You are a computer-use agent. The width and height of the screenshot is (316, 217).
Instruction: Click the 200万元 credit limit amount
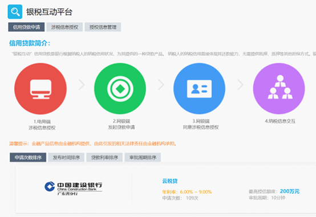[x=290, y=191]
